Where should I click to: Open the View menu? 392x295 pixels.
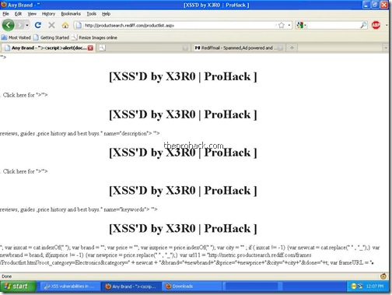click(32, 14)
